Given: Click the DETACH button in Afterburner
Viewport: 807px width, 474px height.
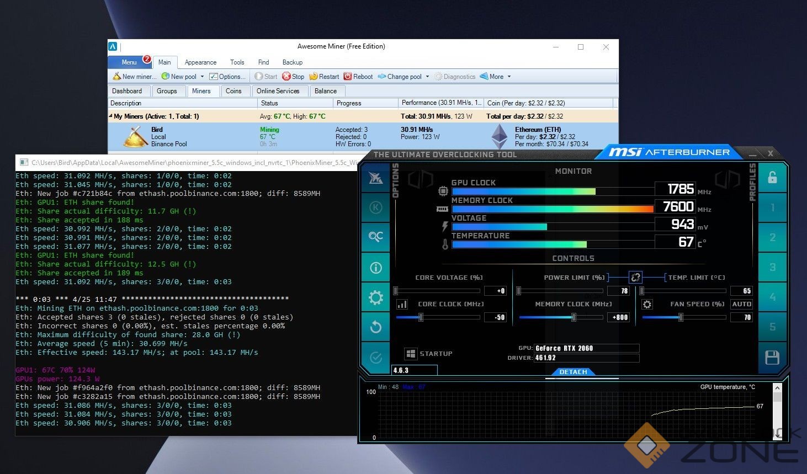Looking at the screenshot, I should 573,372.
